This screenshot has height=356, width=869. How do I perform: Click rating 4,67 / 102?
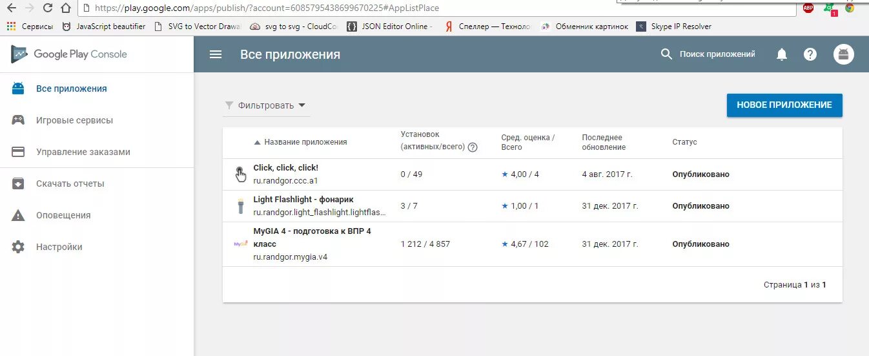pyautogui.click(x=525, y=244)
